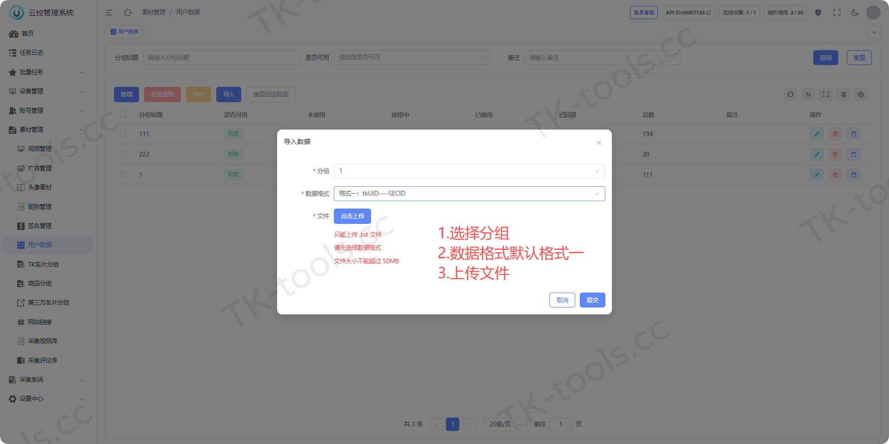Click the 新增 button

pos(126,94)
